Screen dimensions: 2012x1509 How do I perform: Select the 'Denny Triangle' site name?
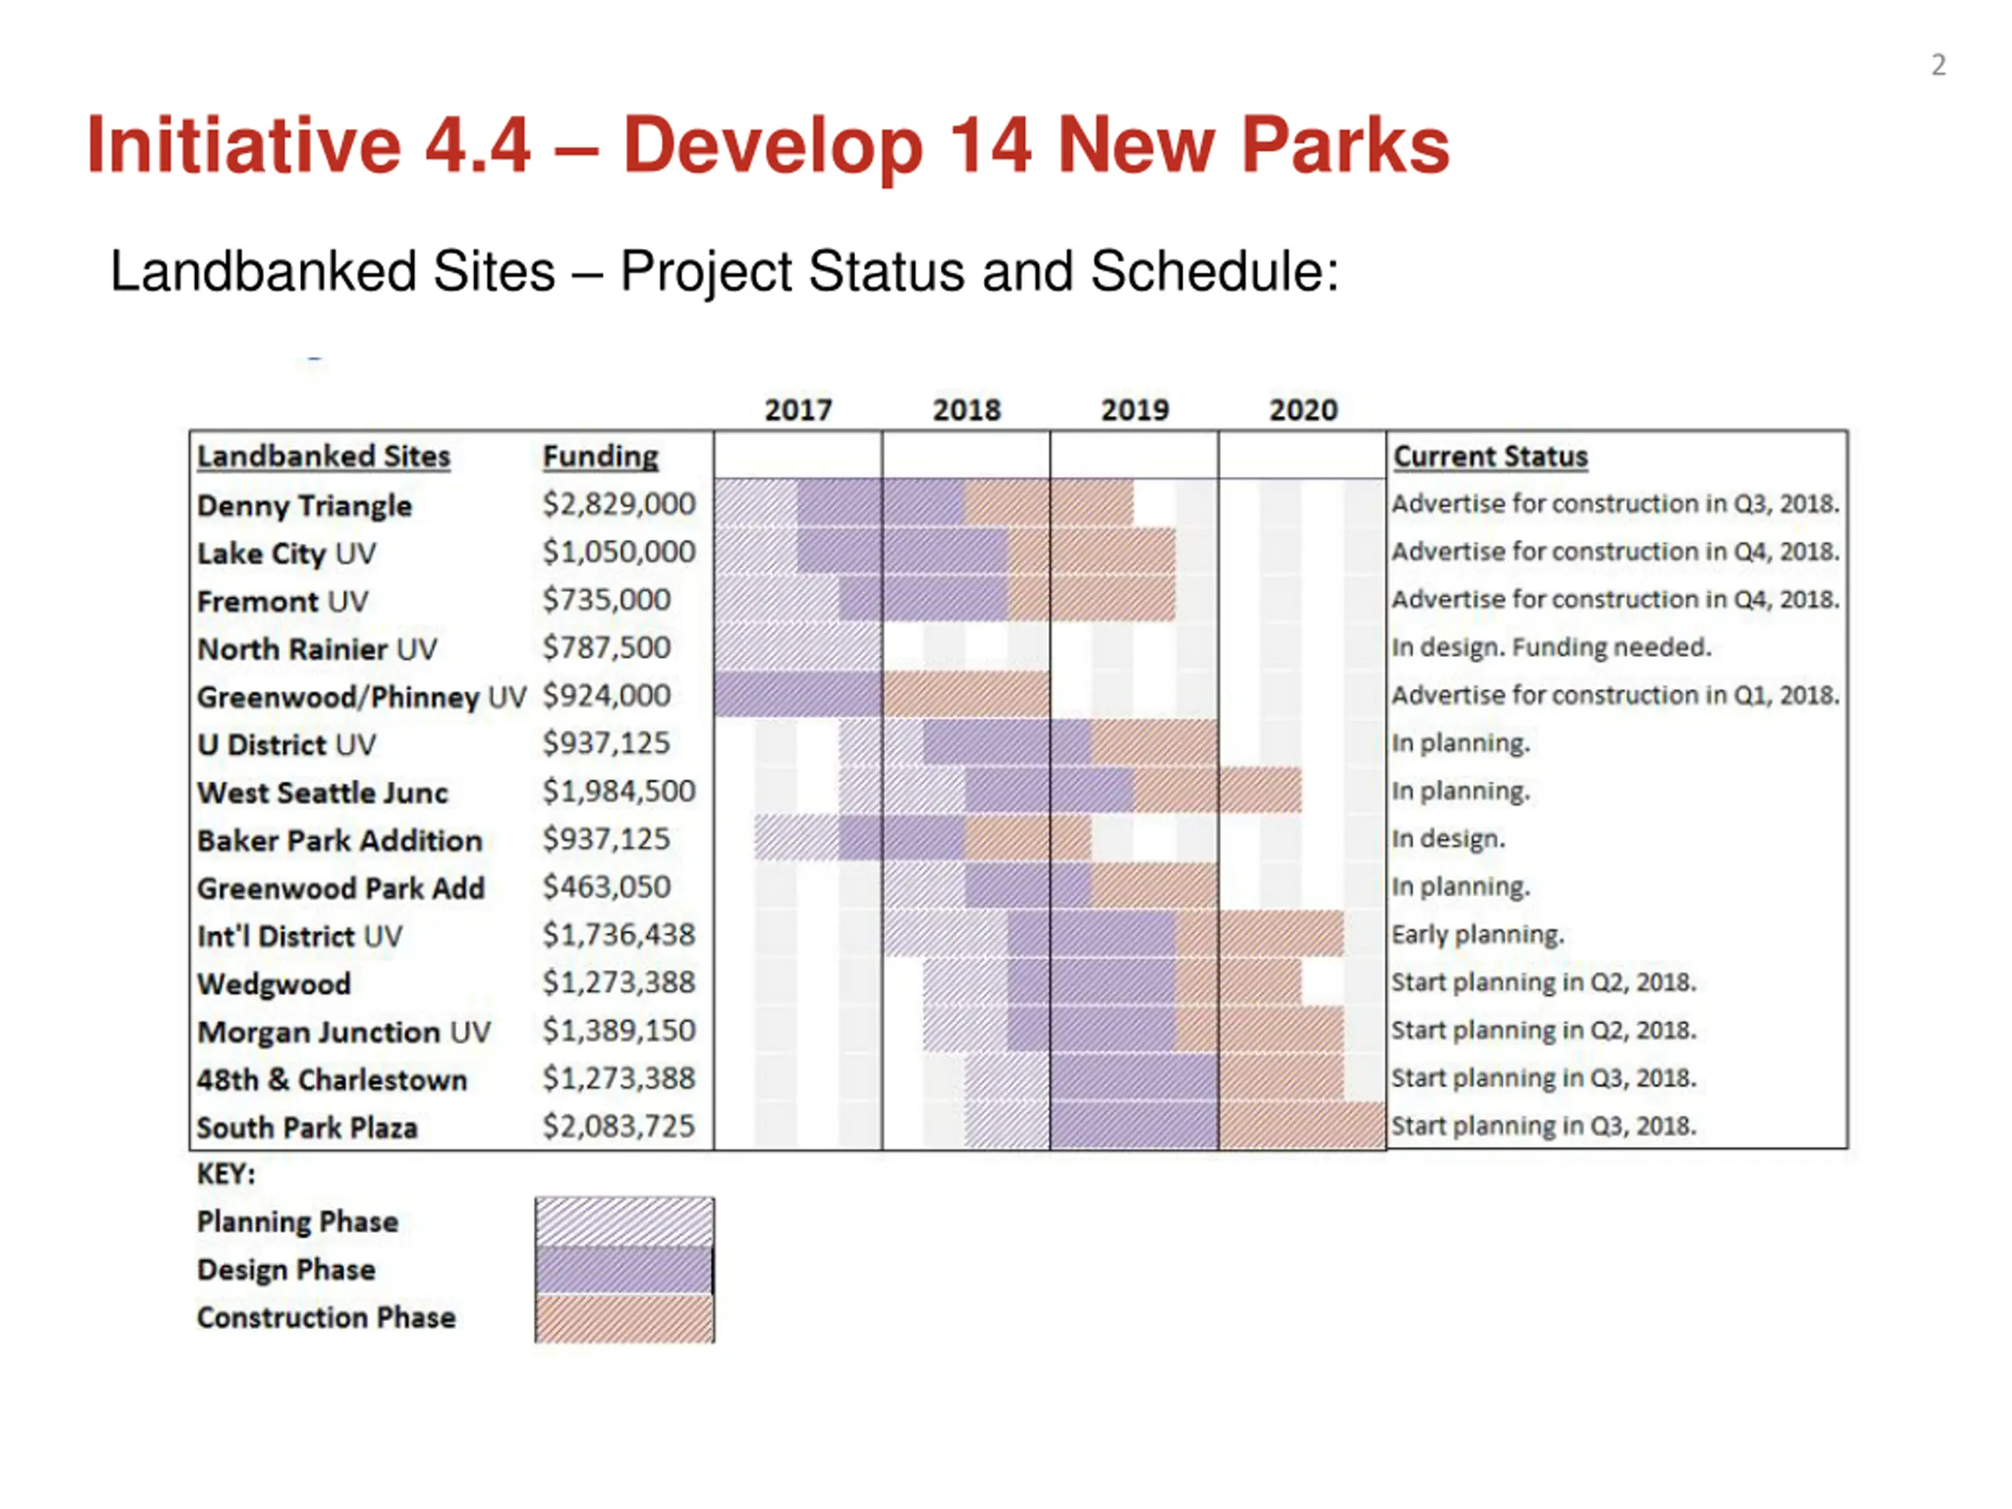[x=305, y=505]
